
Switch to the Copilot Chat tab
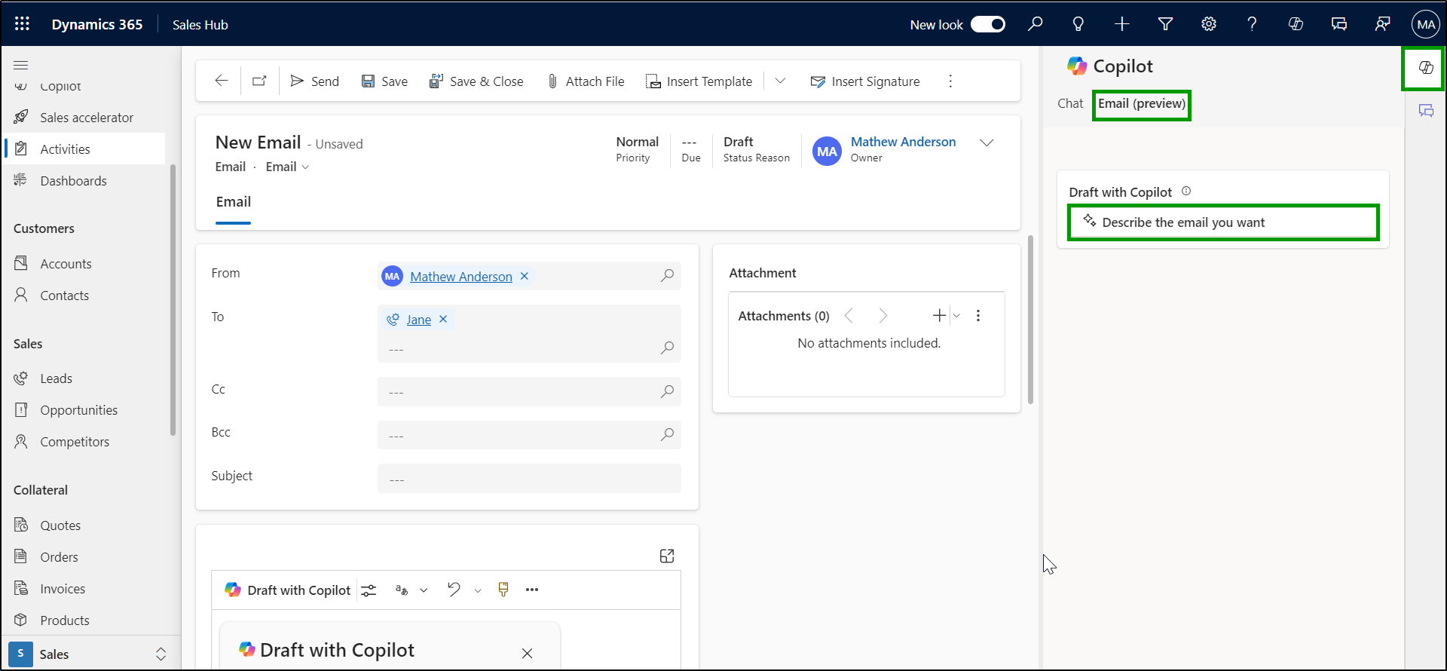(1070, 103)
